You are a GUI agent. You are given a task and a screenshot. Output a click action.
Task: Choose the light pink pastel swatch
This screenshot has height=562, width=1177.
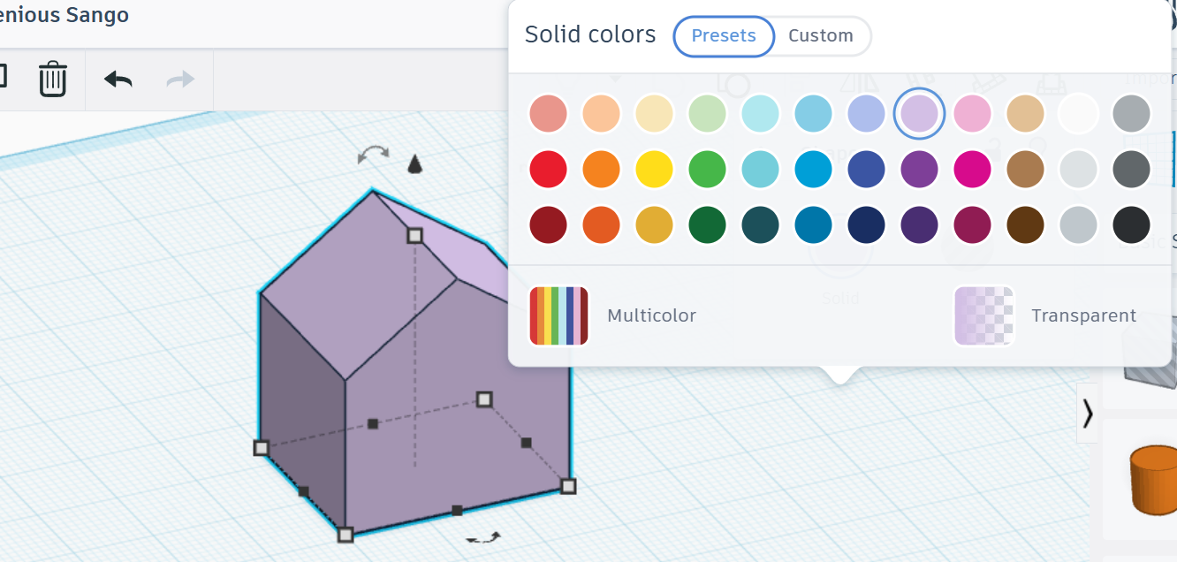(x=972, y=114)
